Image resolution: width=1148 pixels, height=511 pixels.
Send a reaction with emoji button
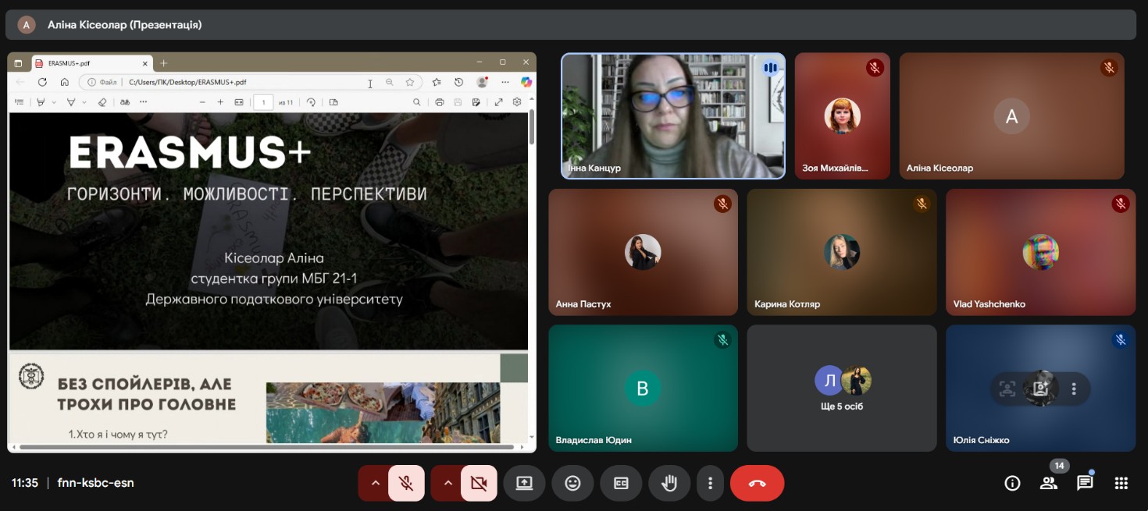(572, 483)
